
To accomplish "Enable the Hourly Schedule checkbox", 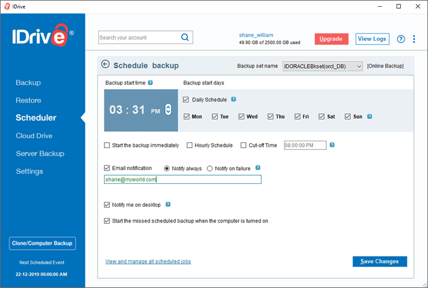I will (189, 146).
